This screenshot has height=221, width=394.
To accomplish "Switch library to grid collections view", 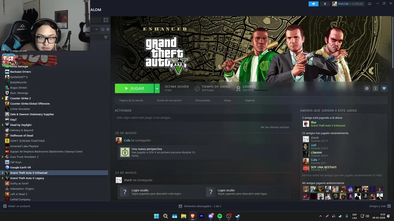I will (106, 20).
